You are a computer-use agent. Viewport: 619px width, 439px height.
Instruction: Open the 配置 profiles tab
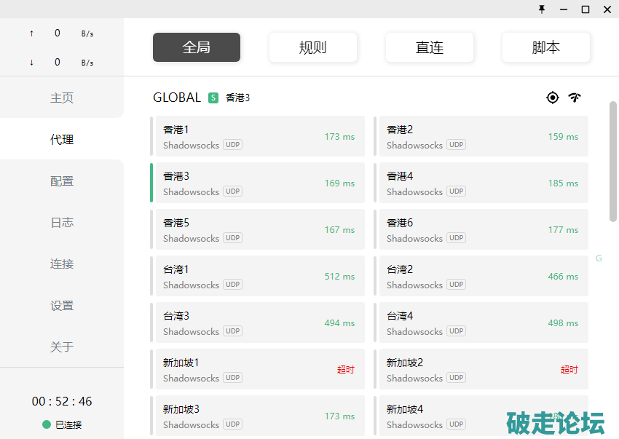pos(62,181)
